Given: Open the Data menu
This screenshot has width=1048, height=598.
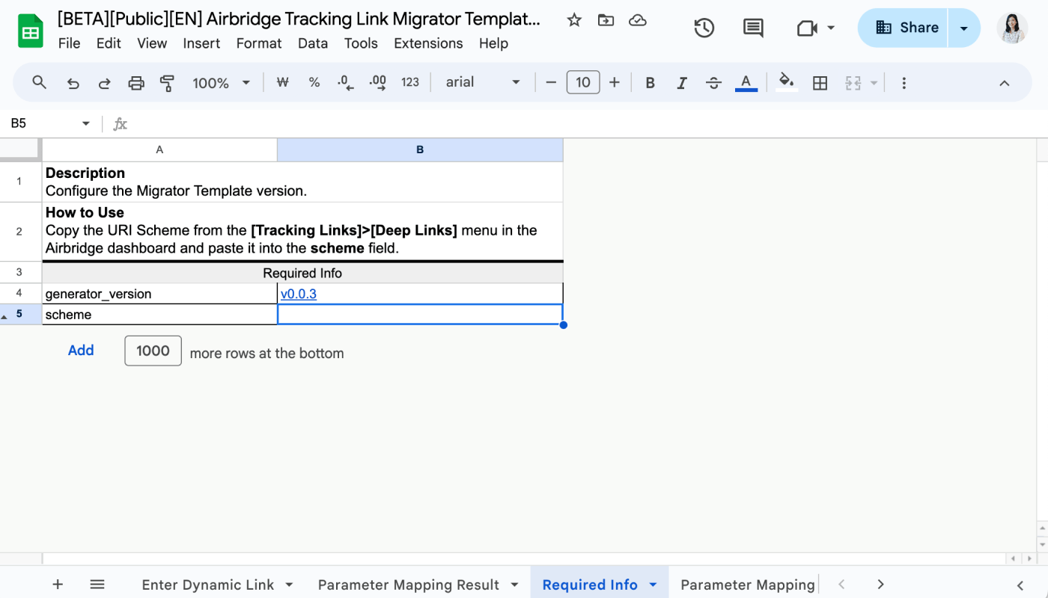Looking at the screenshot, I should click(x=313, y=43).
